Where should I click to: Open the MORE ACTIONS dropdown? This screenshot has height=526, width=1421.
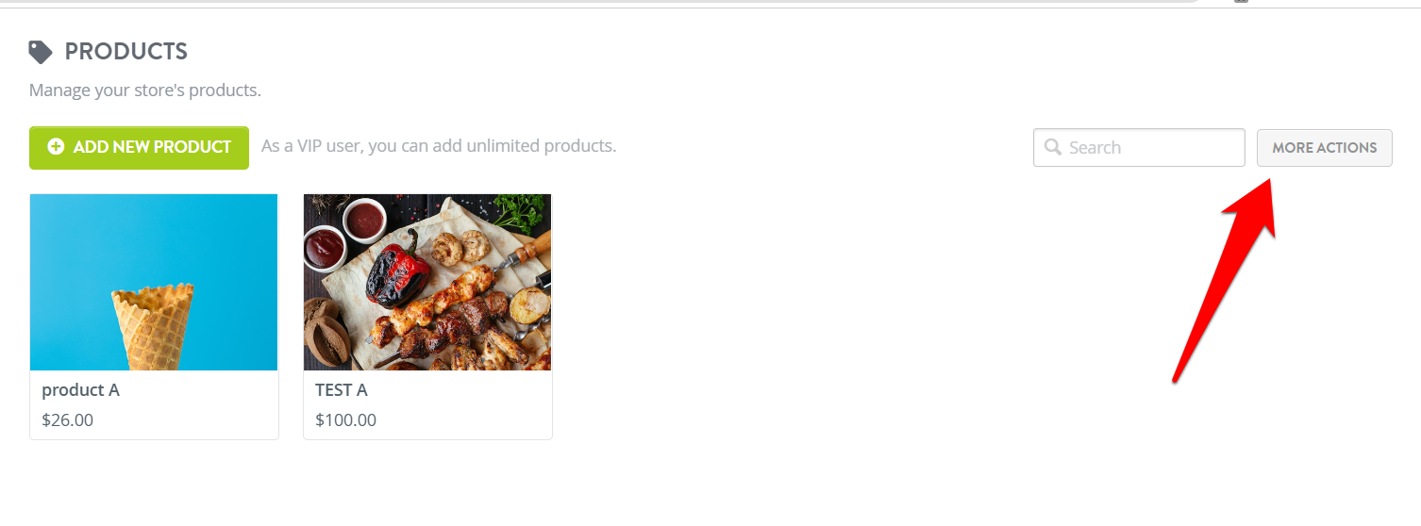(x=1324, y=148)
